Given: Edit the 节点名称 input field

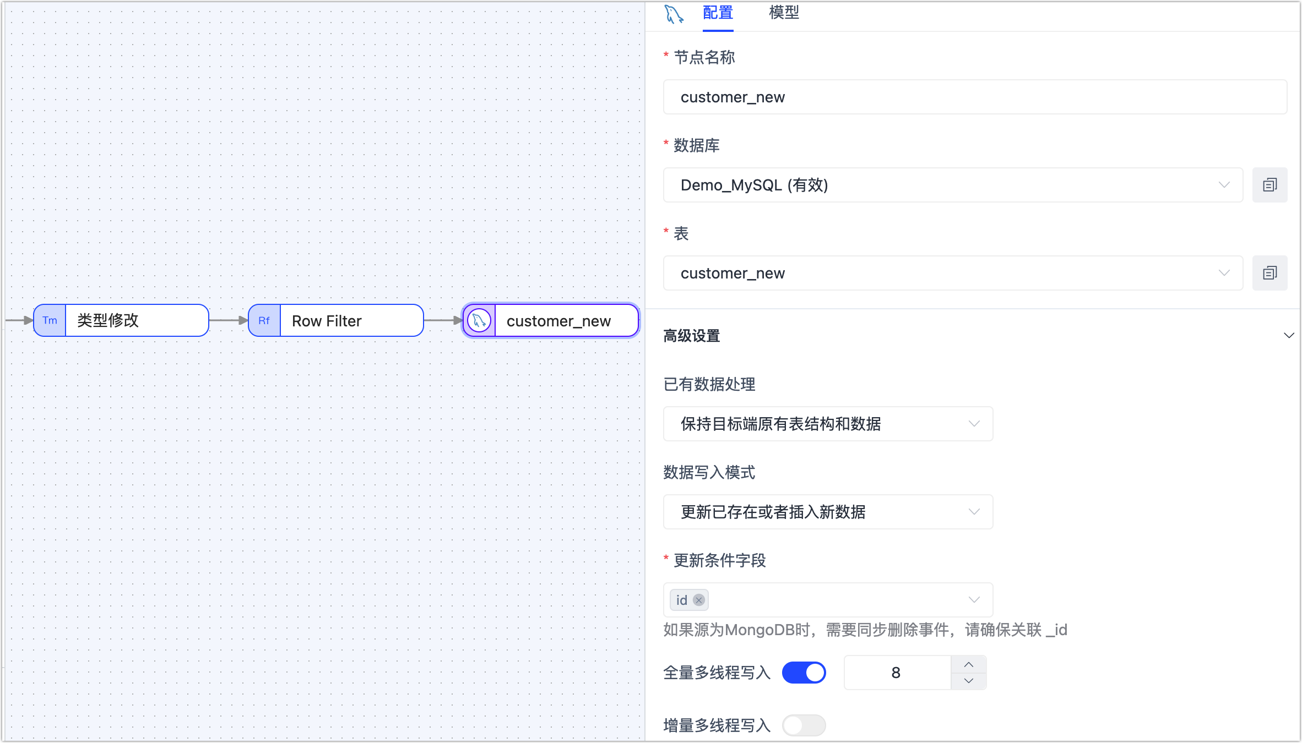Looking at the screenshot, I should click(x=975, y=97).
